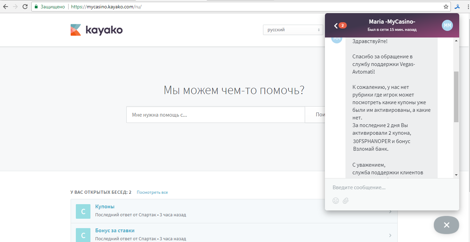
Task: Click the Здравствуйте! greeting in chat
Action: click(370, 41)
